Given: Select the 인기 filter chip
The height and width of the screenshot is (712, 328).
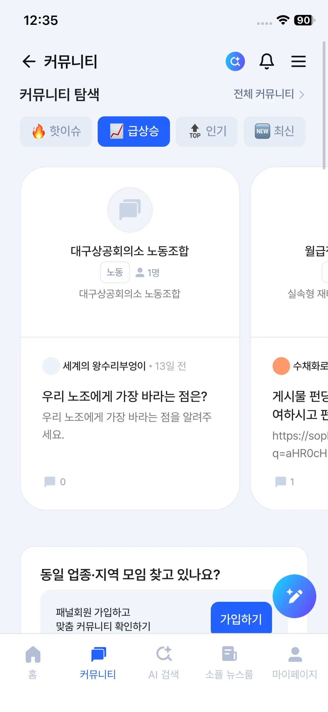Looking at the screenshot, I should (x=207, y=131).
